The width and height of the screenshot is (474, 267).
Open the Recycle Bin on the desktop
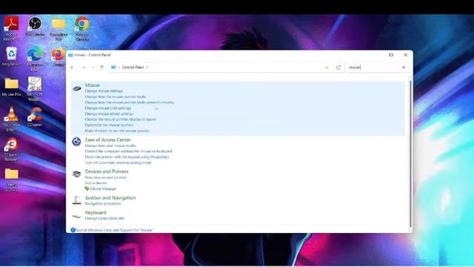(11, 56)
